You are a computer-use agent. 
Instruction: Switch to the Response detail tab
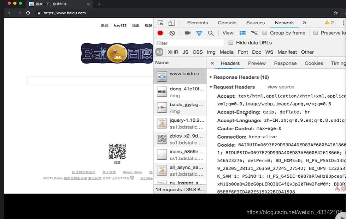coord(285,63)
